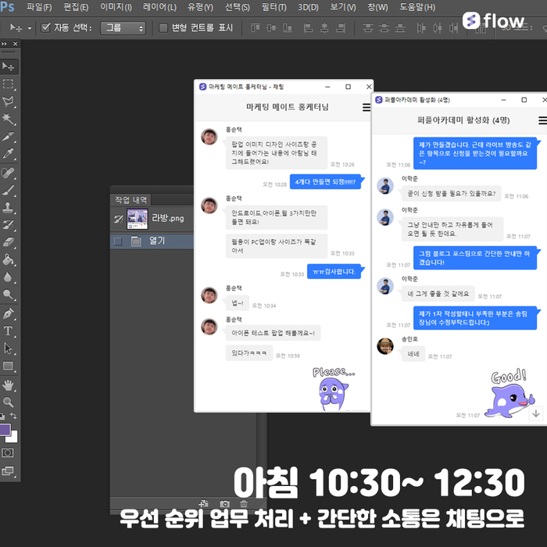The height and width of the screenshot is (547, 547).
Task: Open hamburger menu in 퍼플아카데미 활성화 chat
Action: point(542,120)
